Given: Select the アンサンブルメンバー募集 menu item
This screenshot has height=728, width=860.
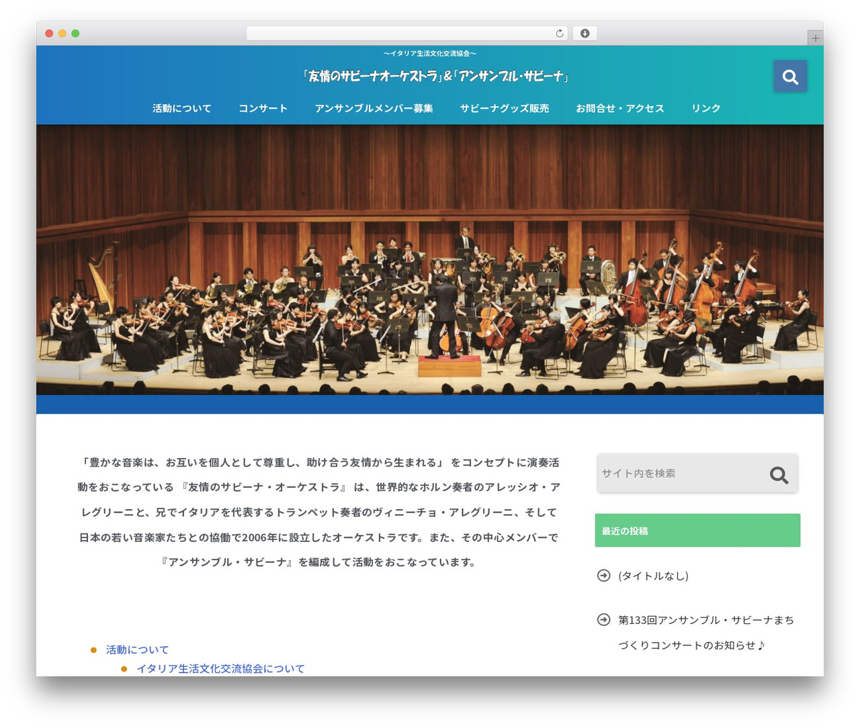Looking at the screenshot, I should [x=374, y=108].
